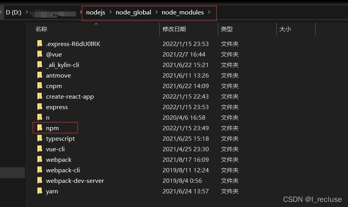The image size is (348, 207).
Task: Select the cnpm folder name
Action: click(54, 86)
